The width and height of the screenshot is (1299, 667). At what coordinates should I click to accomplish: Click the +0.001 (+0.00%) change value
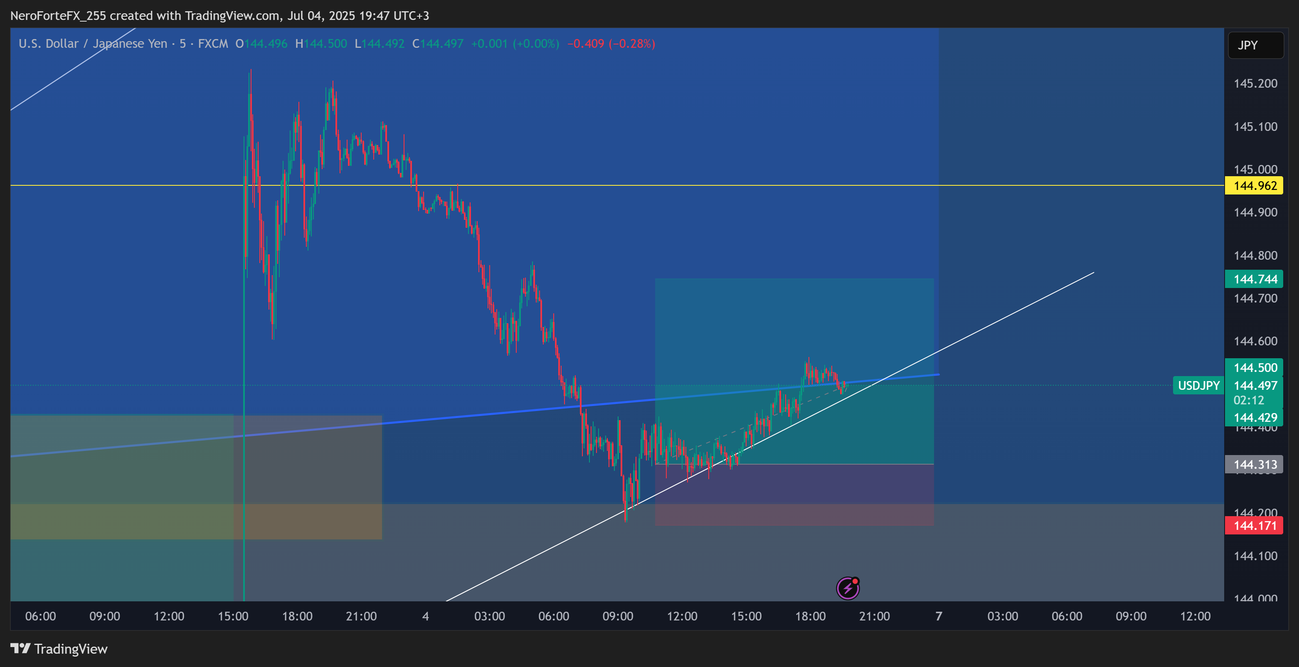pos(515,44)
